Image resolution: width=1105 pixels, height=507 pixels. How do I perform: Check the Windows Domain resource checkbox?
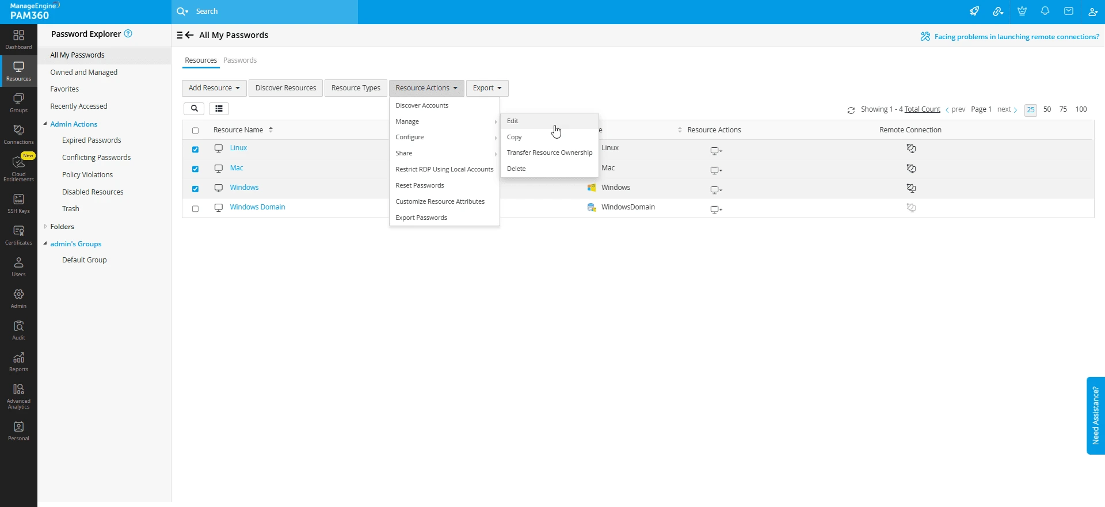pyautogui.click(x=196, y=209)
